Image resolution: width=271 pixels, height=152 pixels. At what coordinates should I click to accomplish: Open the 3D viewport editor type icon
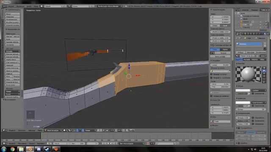coord(4,130)
